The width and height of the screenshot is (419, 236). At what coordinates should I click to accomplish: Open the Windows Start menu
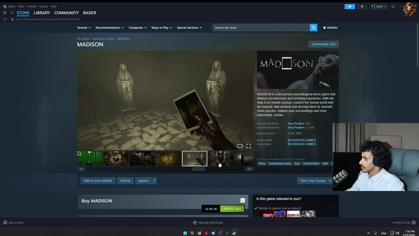pos(185,233)
